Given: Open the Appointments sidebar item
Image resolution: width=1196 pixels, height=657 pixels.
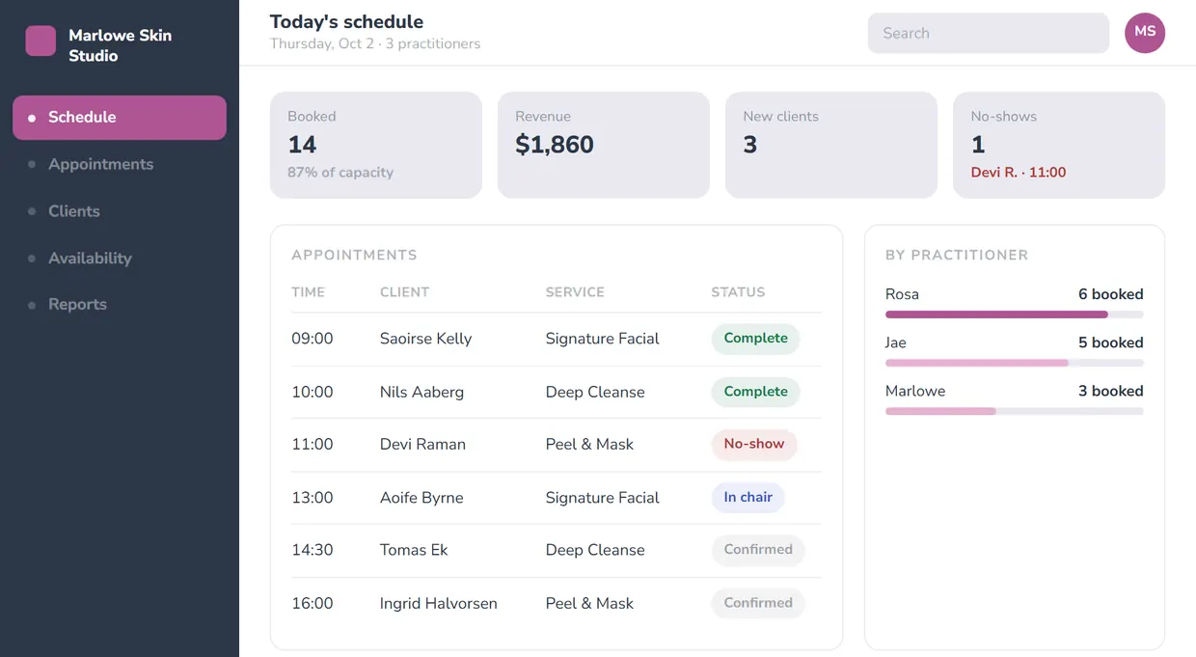Looking at the screenshot, I should click(x=120, y=164).
